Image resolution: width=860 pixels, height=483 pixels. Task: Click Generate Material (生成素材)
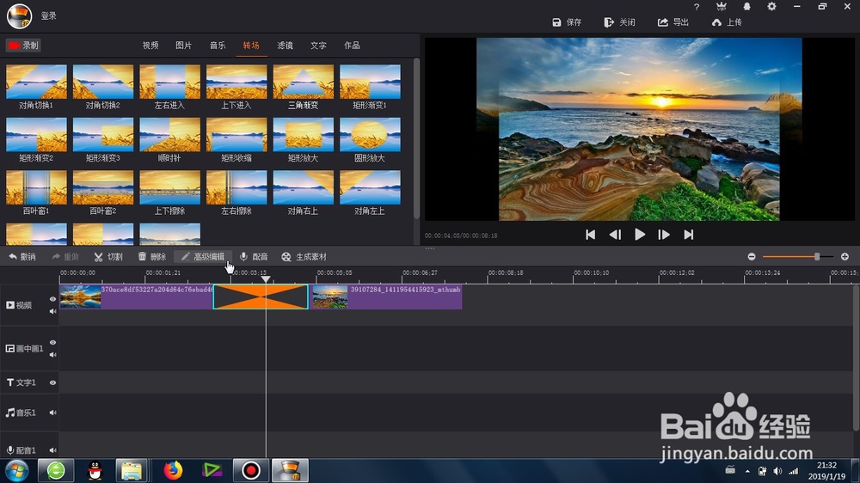(304, 257)
